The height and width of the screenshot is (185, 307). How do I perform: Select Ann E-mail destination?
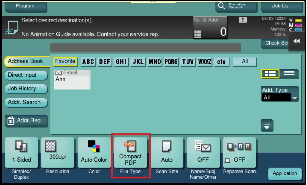72,79
